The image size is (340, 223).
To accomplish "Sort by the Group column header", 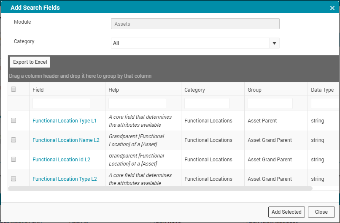I will coord(254,90).
